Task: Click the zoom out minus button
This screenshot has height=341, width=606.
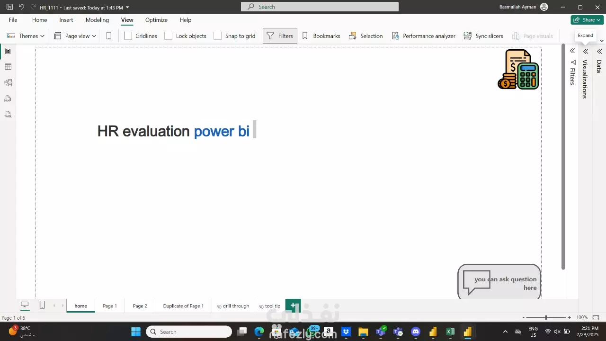Action: coord(523,317)
